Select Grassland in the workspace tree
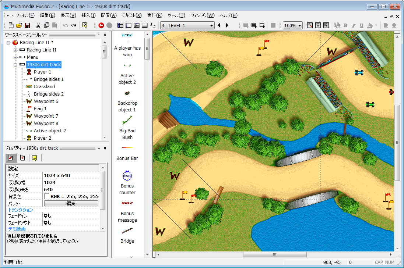The height and width of the screenshot is (268, 404). click(x=44, y=87)
